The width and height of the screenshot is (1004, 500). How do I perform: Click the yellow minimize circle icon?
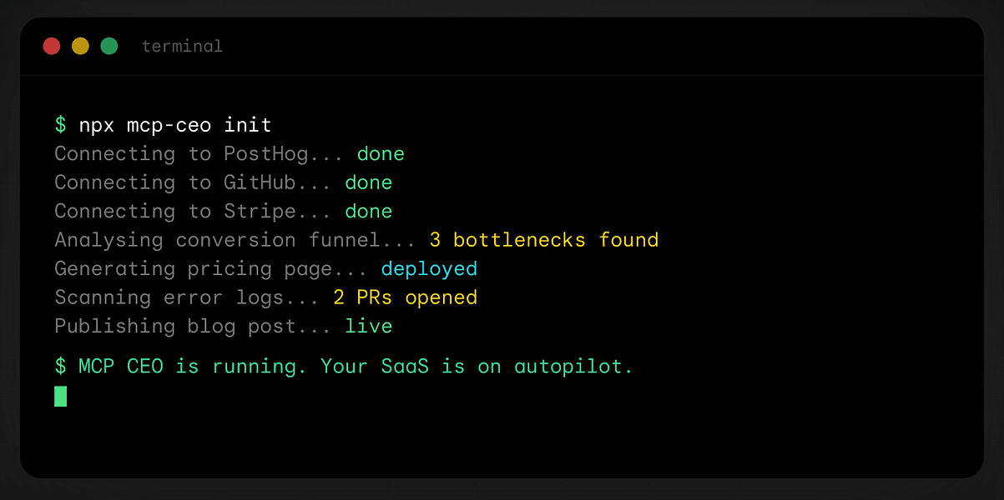[80, 46]
